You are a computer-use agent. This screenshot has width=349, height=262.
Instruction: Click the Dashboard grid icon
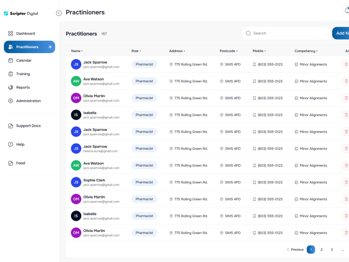coord(10,34)
